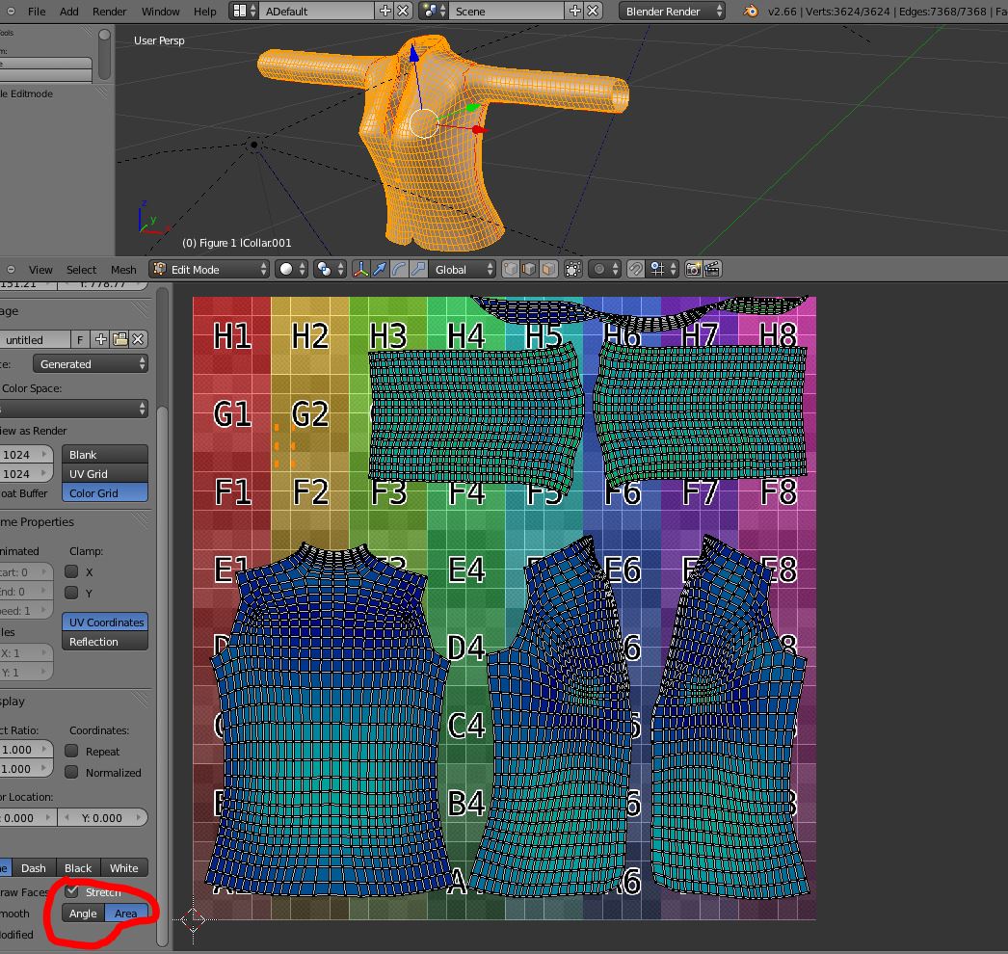Select the translate manipulator arrow icon
This screenshot has width=1008, height=954.
(382, 270)
